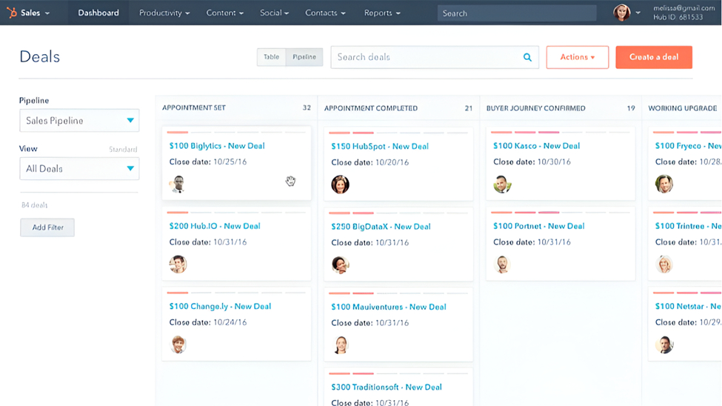Open the Actions dropdown button
The width and height of the screenshot is (722, 406).
(x=578, y=57)
